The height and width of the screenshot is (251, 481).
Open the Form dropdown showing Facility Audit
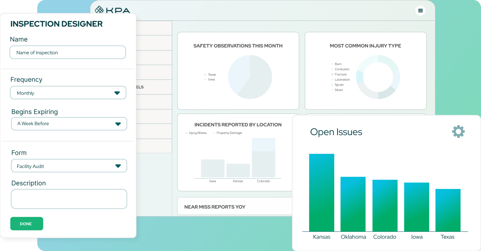[x=69, y=165]
